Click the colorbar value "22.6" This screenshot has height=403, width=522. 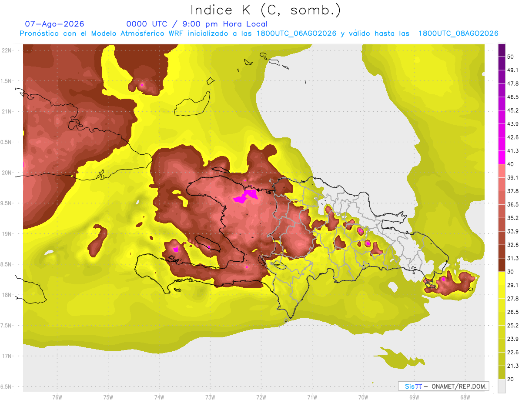pyautogui.click(x=513, y=352)
